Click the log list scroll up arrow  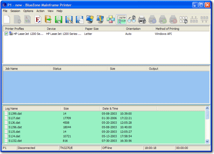[x=207, y=108]
